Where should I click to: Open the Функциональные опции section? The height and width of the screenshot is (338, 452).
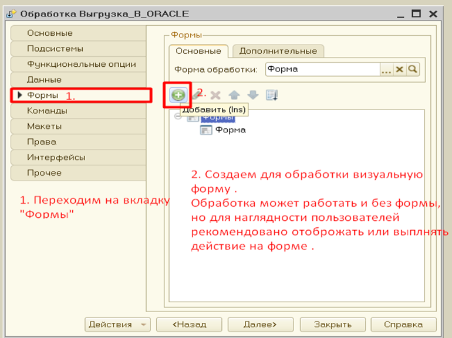78,64
